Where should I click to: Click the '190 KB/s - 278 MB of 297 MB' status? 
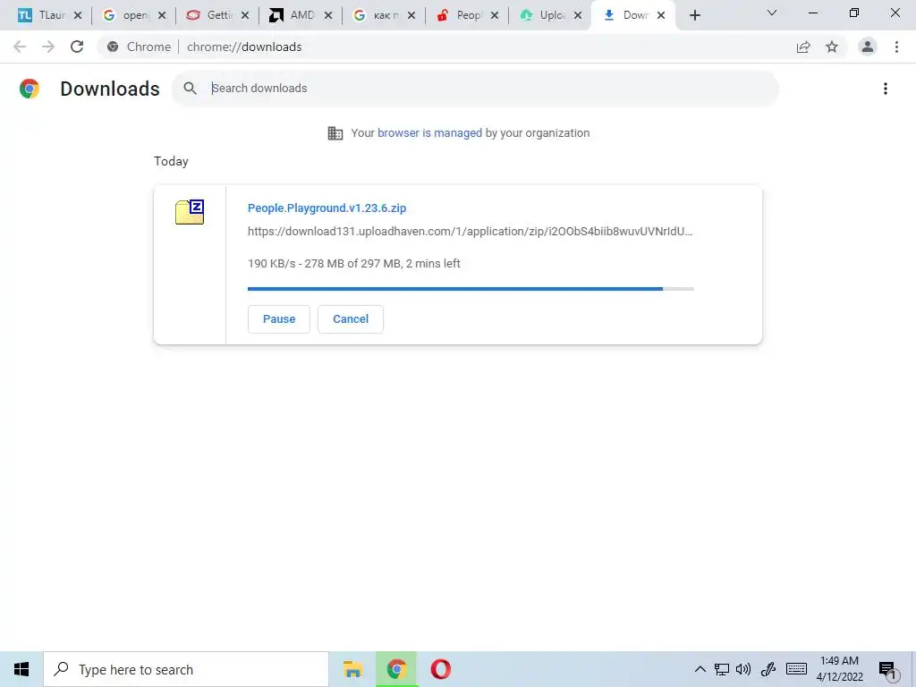click(x=354, y=264)
